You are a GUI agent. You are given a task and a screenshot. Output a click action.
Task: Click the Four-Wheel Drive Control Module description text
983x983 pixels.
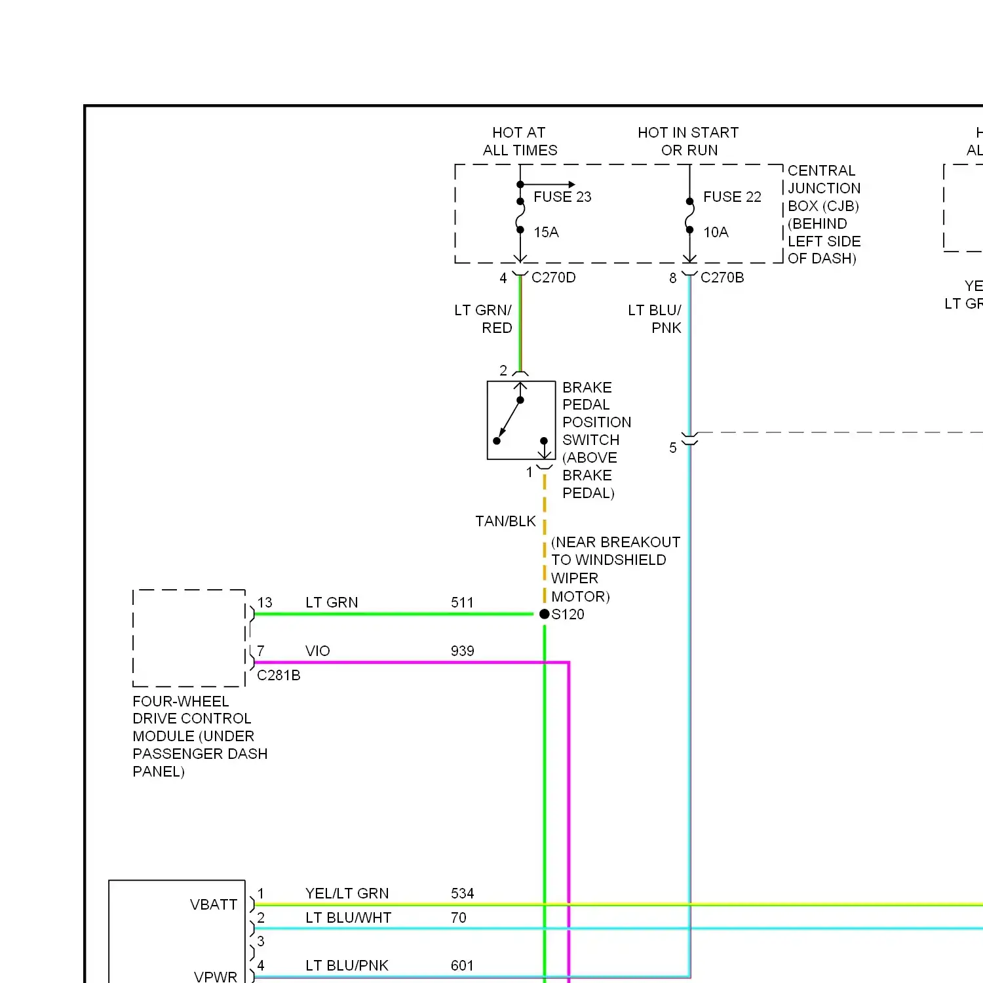(200, 736)
